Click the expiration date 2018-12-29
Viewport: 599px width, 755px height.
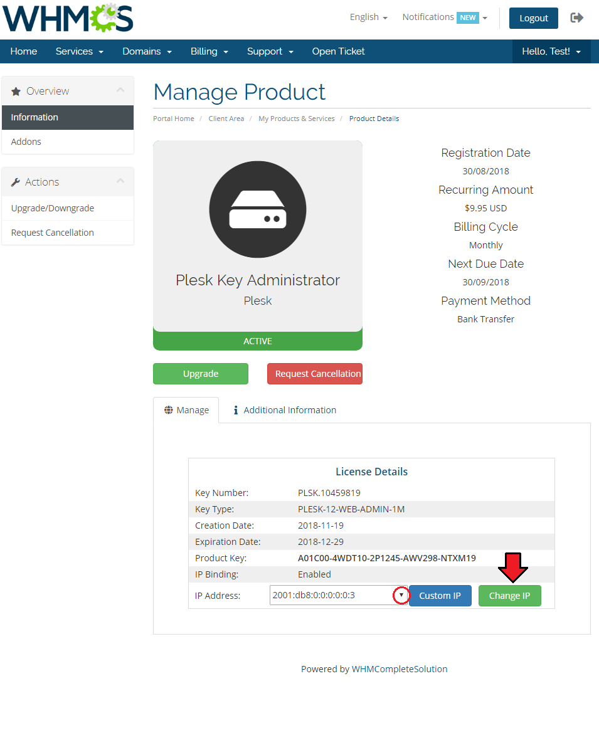point(321,542)
